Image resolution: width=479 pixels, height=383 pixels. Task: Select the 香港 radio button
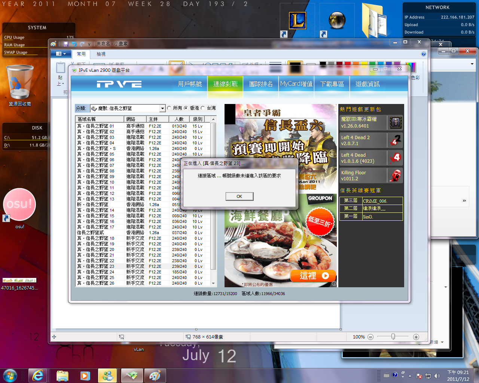click(186, 108)
